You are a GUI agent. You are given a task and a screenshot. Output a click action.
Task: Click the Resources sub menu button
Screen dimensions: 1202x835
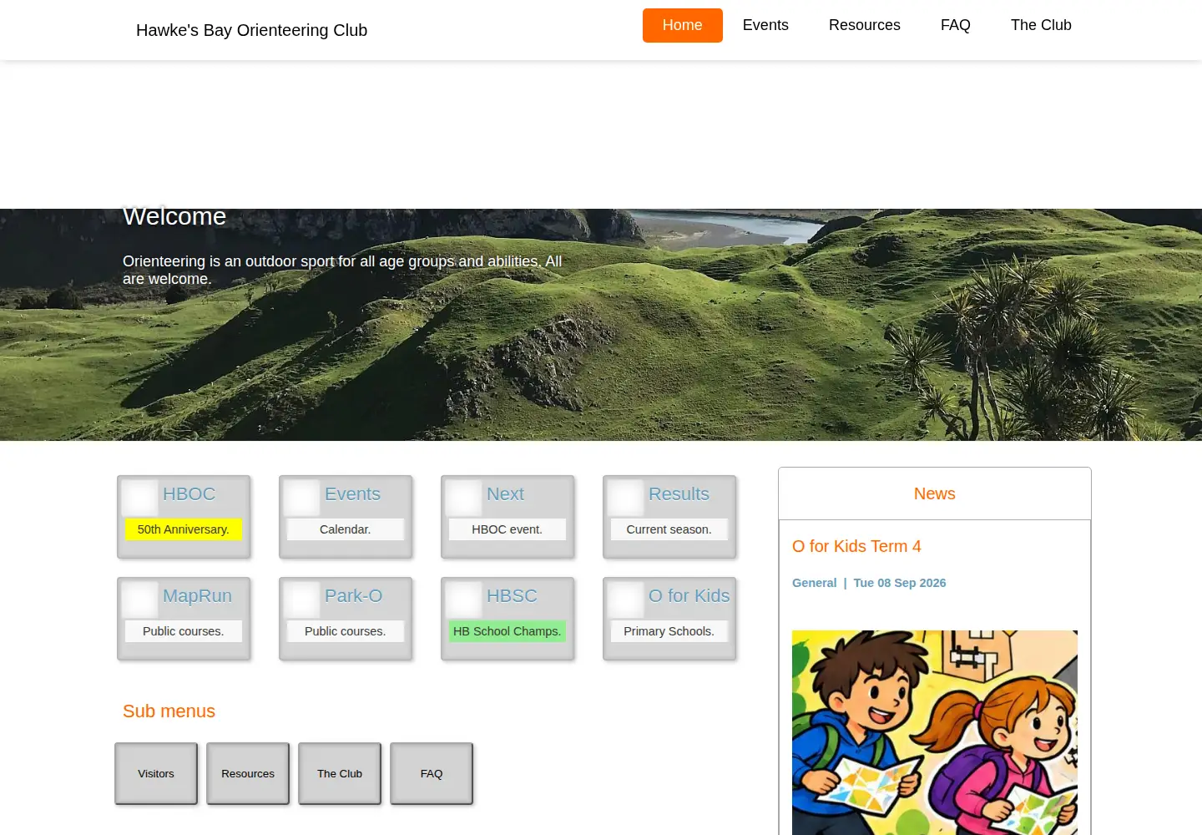[248, 773]
